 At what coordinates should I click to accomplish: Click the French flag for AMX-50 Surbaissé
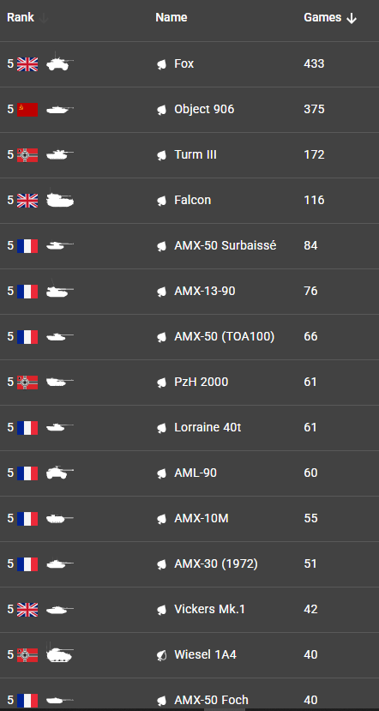coord(27,246)
